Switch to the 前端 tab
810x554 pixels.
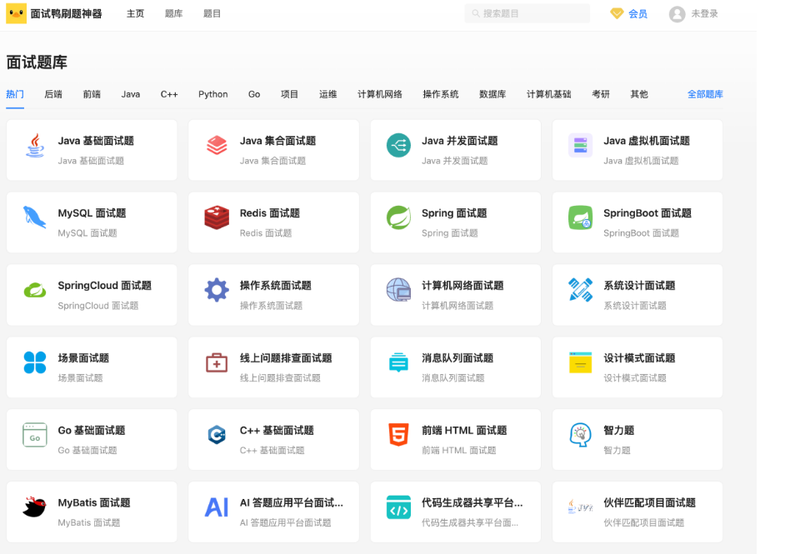point(92,94)
